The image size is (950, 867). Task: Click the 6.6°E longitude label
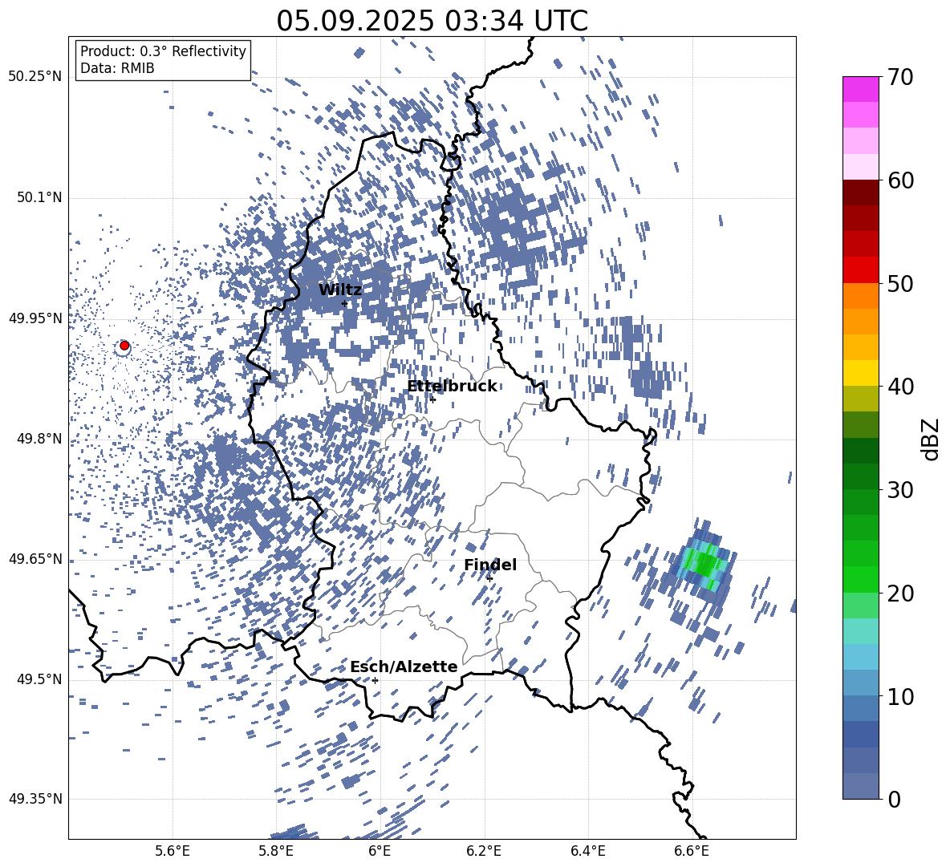point(692,851)
